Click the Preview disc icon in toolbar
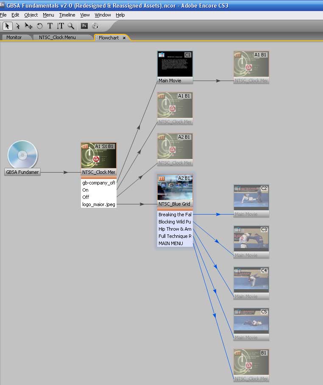323x385 pixels. [95, 26]
